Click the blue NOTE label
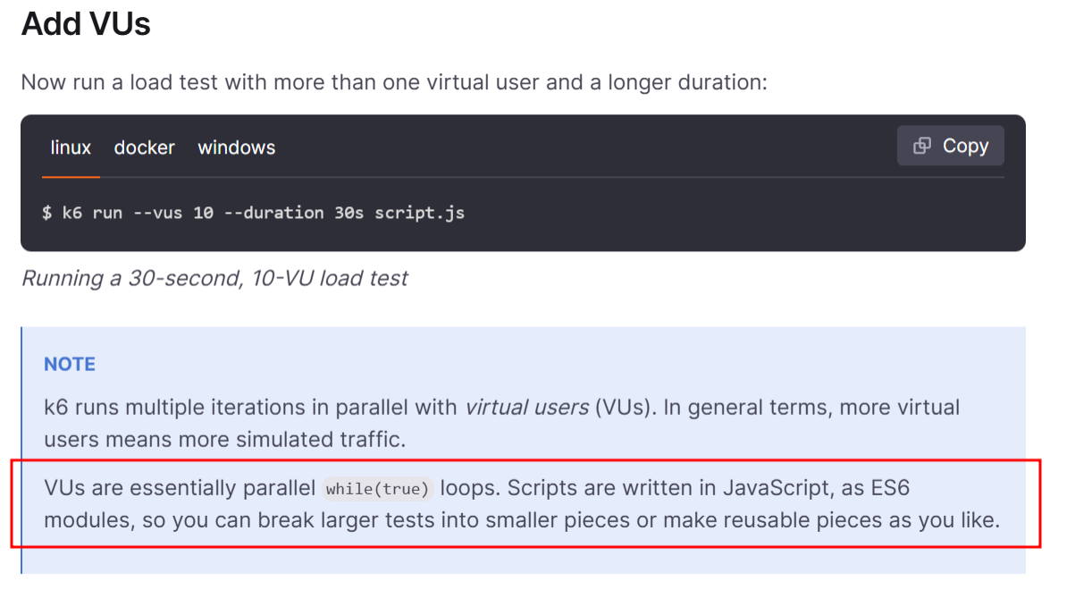Image resolution: width=1075 pixels, height=590 pixels. (70, 364)
